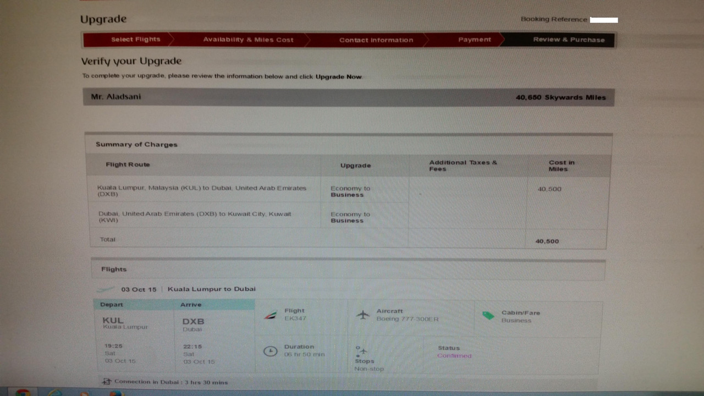Return to the Contact Information step
Screen dimensions: 704x396
[x=376, y=40]
